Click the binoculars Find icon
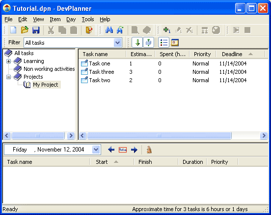Image resolution: width=271 pixels, height=215 pixels. [109, 30]
